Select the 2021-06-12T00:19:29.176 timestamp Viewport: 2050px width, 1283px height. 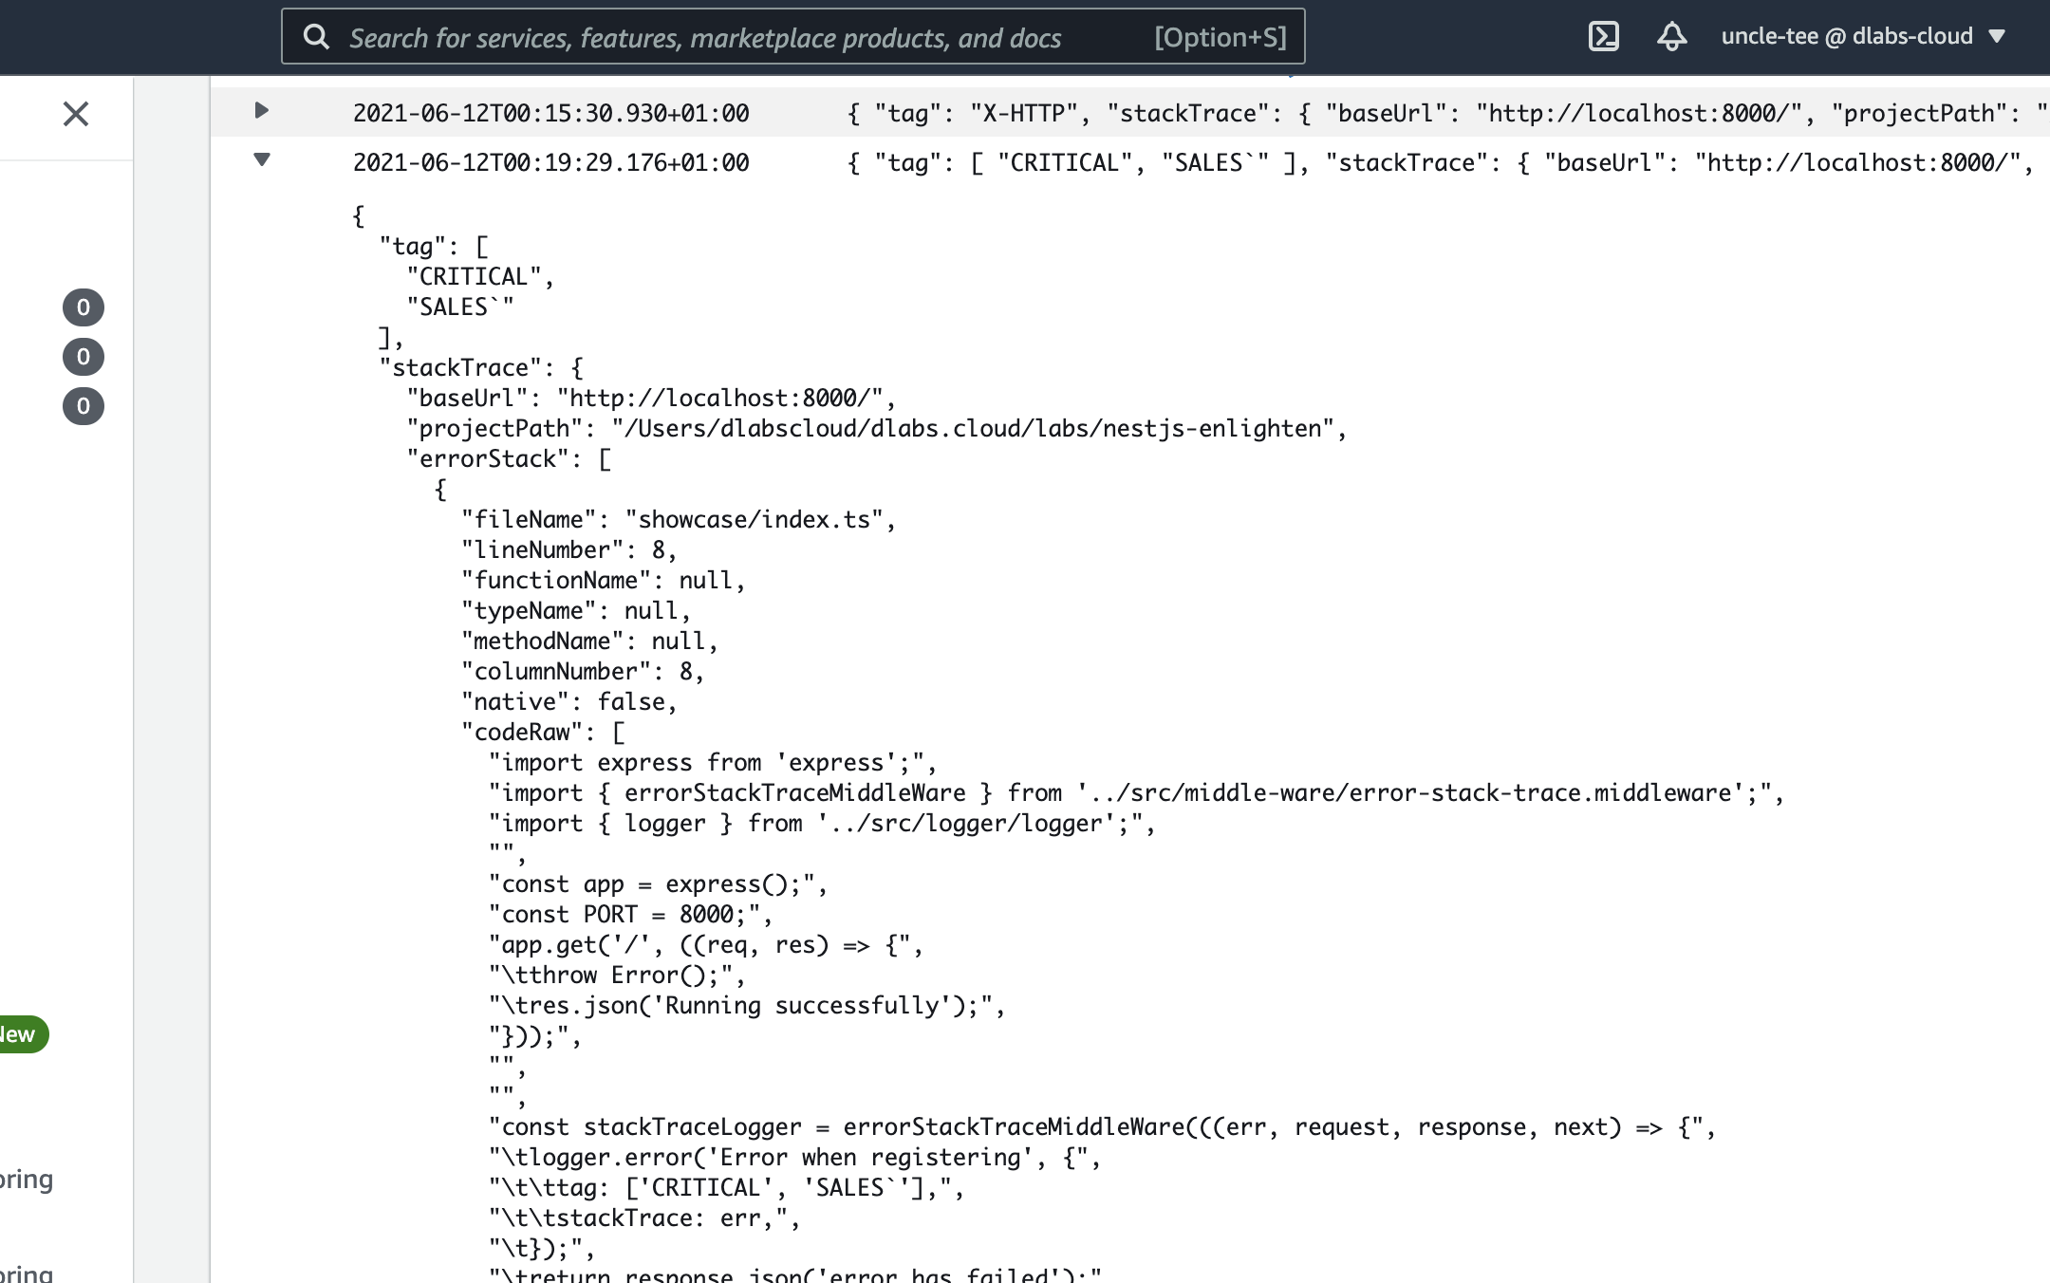click(550, 163)
